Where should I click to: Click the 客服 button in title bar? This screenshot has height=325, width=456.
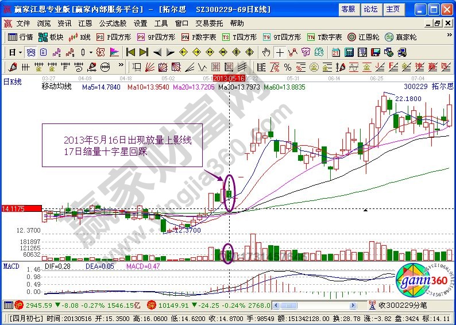coord(348,9)
